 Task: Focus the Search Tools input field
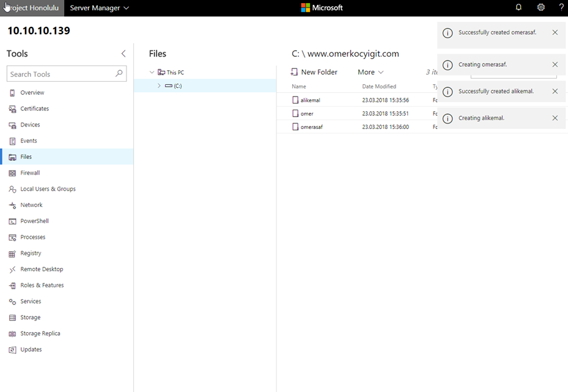pos(67,74)
